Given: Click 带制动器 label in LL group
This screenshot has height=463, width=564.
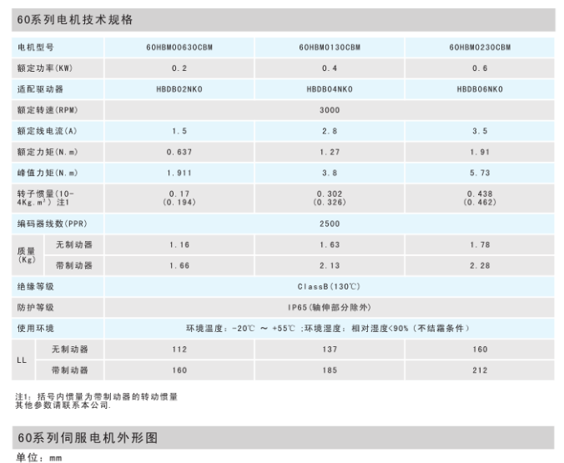Looking at the screenshot, I should [x=70, y=370].
